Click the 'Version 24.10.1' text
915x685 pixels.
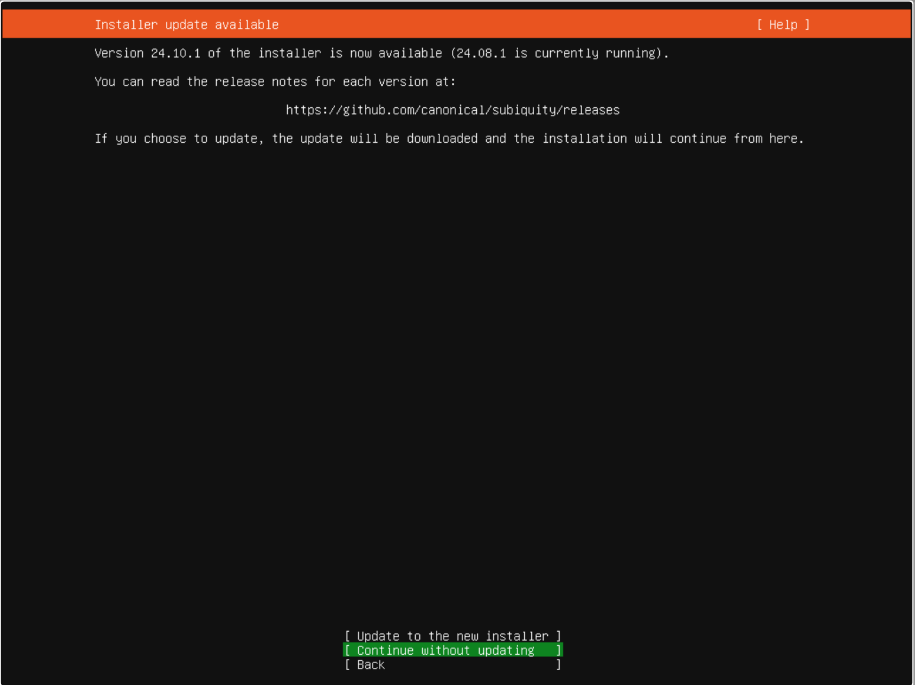pyautogui.click(x=147, y=53)
